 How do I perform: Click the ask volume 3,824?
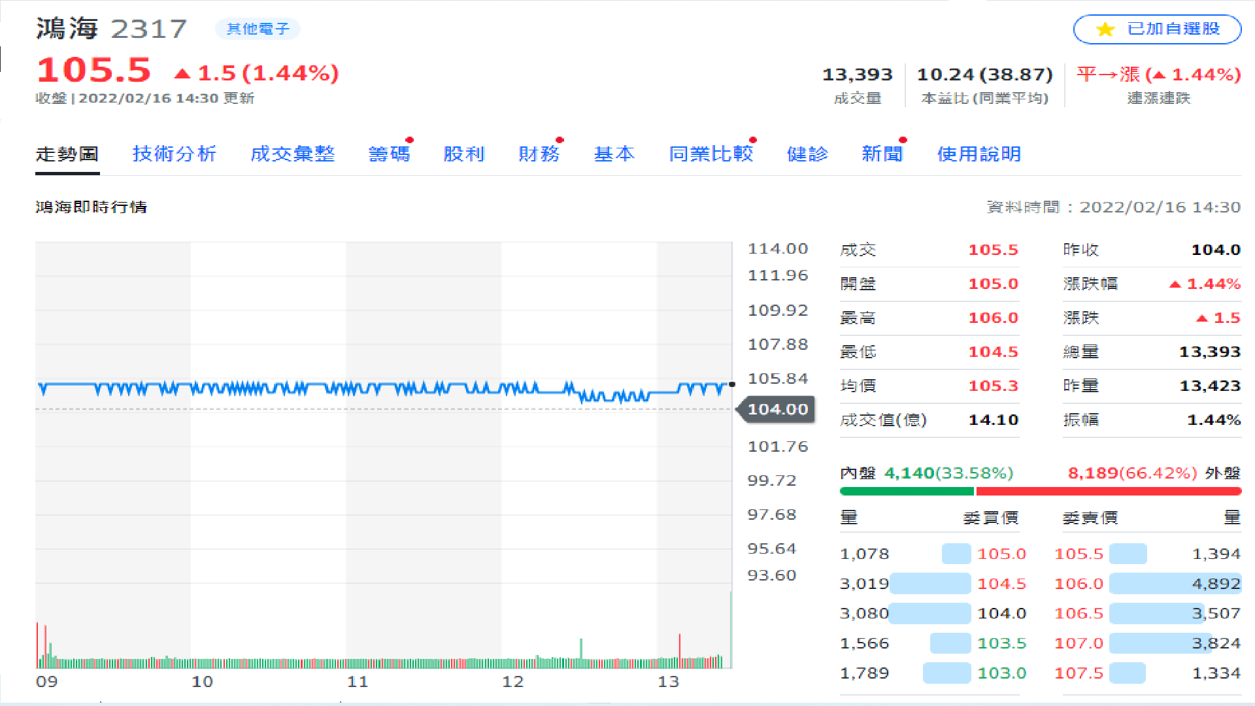pos(1216,643)
